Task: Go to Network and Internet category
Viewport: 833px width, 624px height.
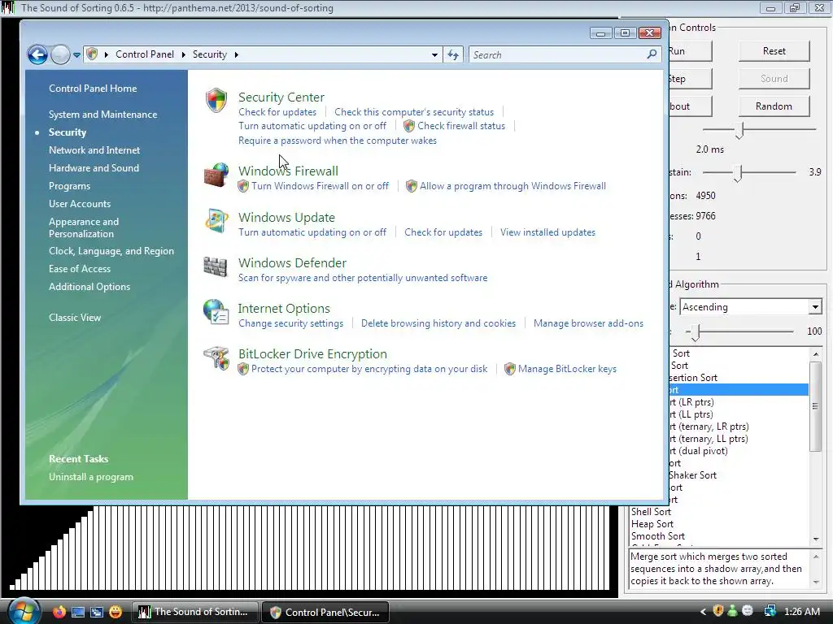Action: (x=94, y=150)
